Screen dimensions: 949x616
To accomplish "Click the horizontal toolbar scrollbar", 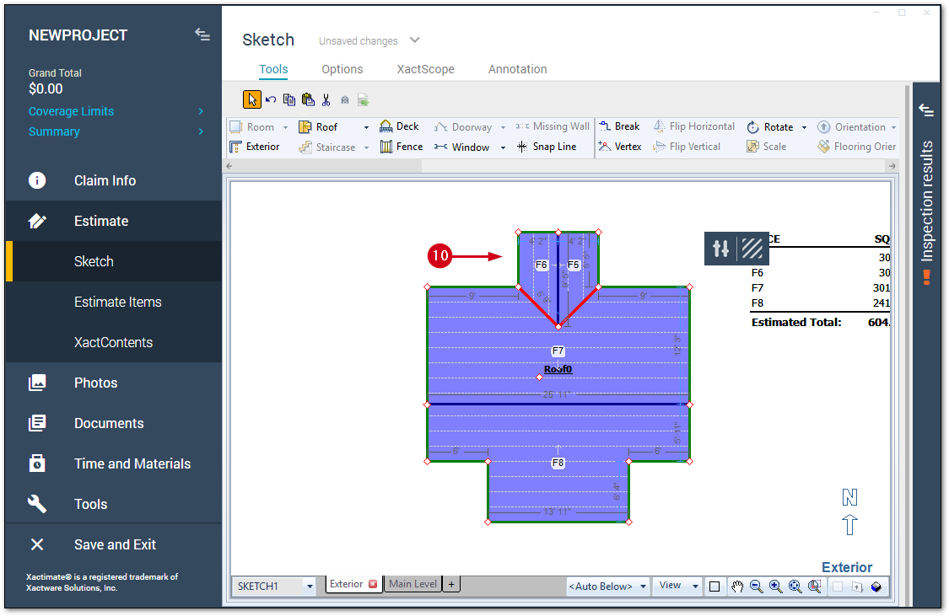I will click(x=557, y=166).
